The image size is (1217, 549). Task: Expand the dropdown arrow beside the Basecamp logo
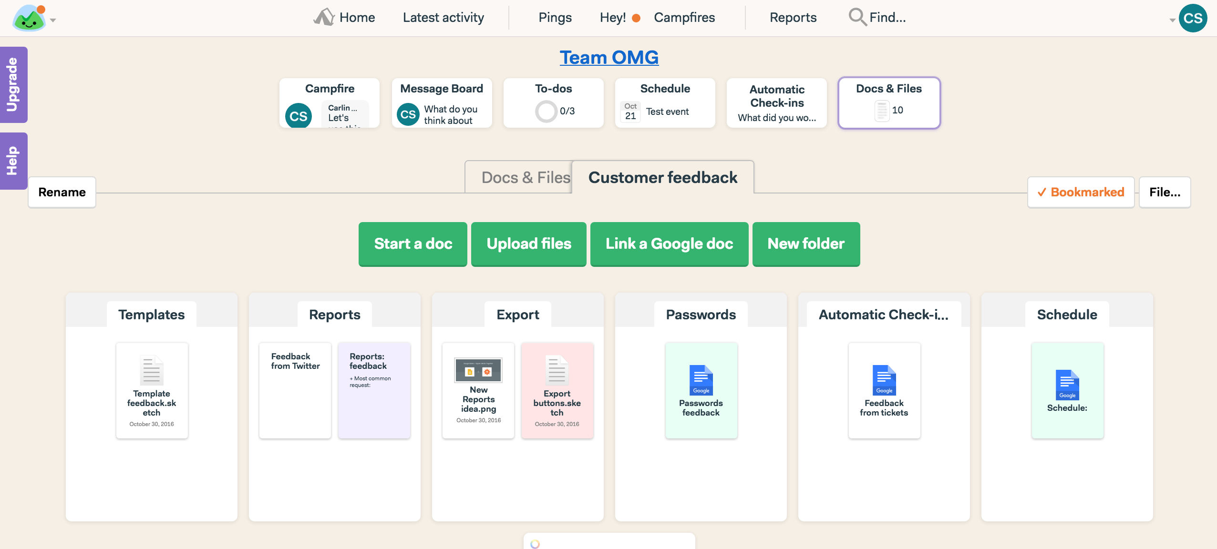(x=52, y=21)
